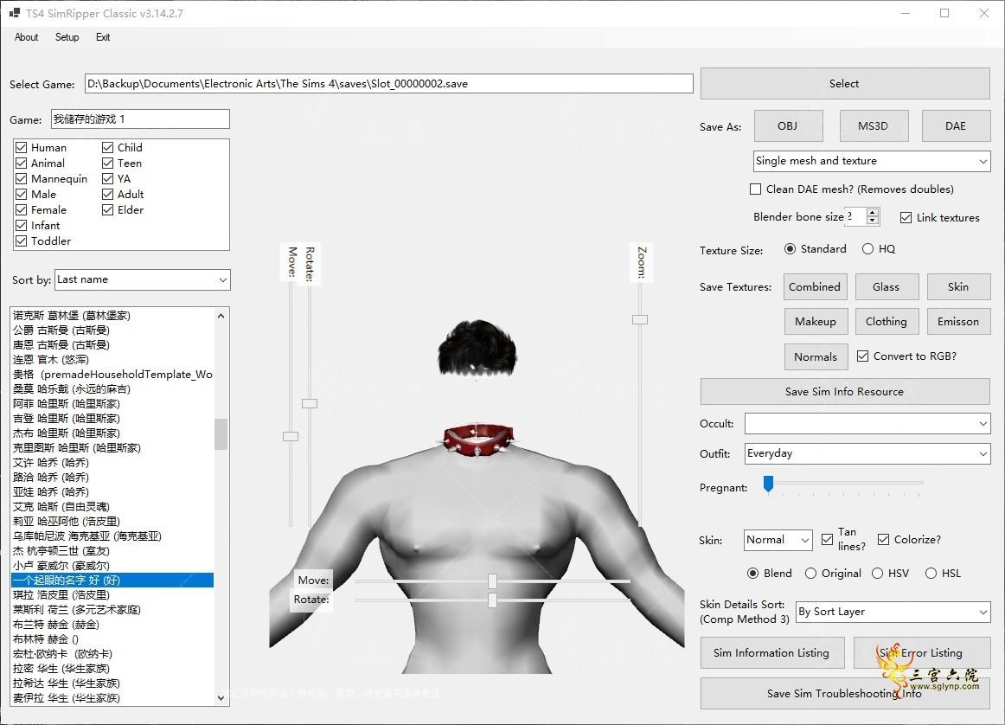Screen dimensions: 1005x725
Task: Open the About menu
Action: [x=26, y=37]
